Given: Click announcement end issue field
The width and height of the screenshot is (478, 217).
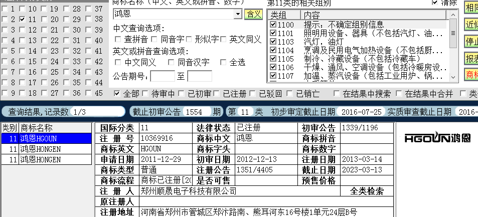Looking at the screenshot, I should point(200,76).
